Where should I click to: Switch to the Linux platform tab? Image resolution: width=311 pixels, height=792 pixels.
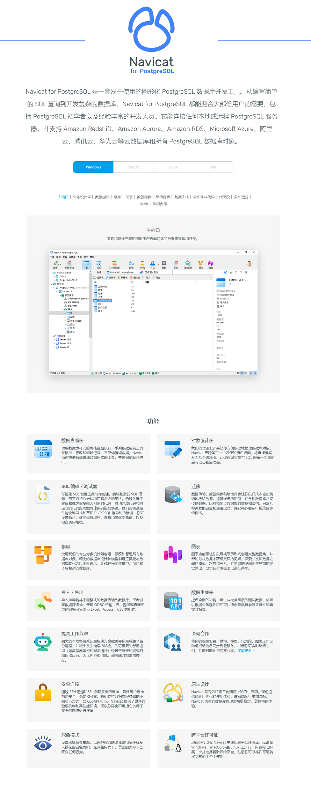pyautogui.click(x=173, y=167)
